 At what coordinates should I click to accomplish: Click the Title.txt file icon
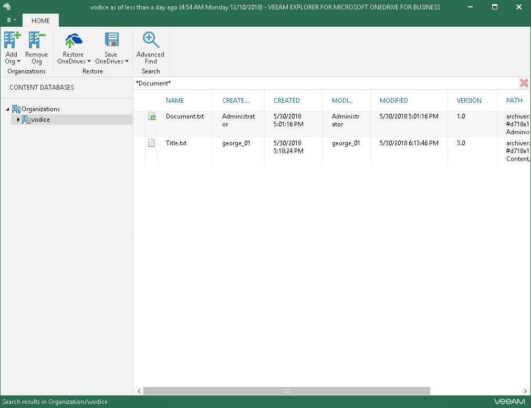(x=151, y=143)
